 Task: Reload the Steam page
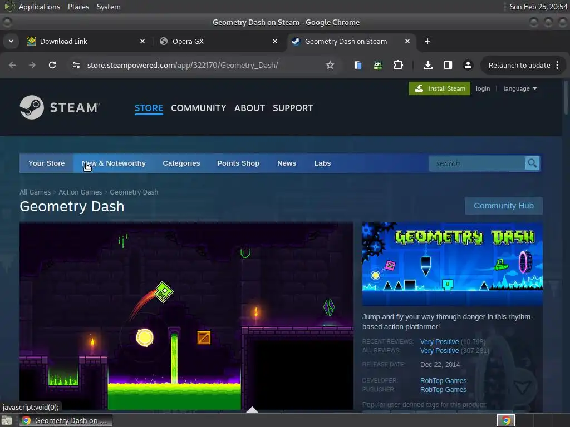52,65
